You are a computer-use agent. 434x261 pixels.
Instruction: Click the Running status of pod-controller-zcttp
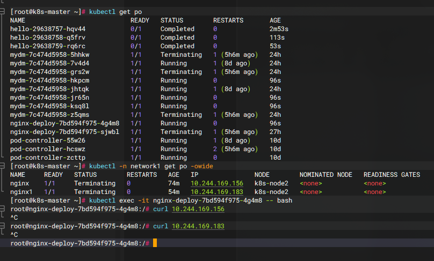173,158
